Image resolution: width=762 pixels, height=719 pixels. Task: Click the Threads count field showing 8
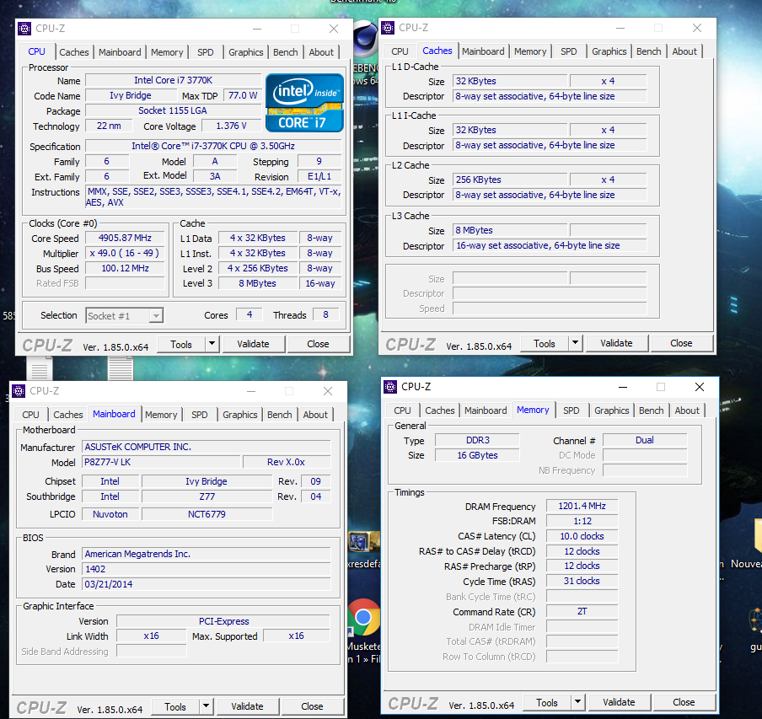[325, 314]
